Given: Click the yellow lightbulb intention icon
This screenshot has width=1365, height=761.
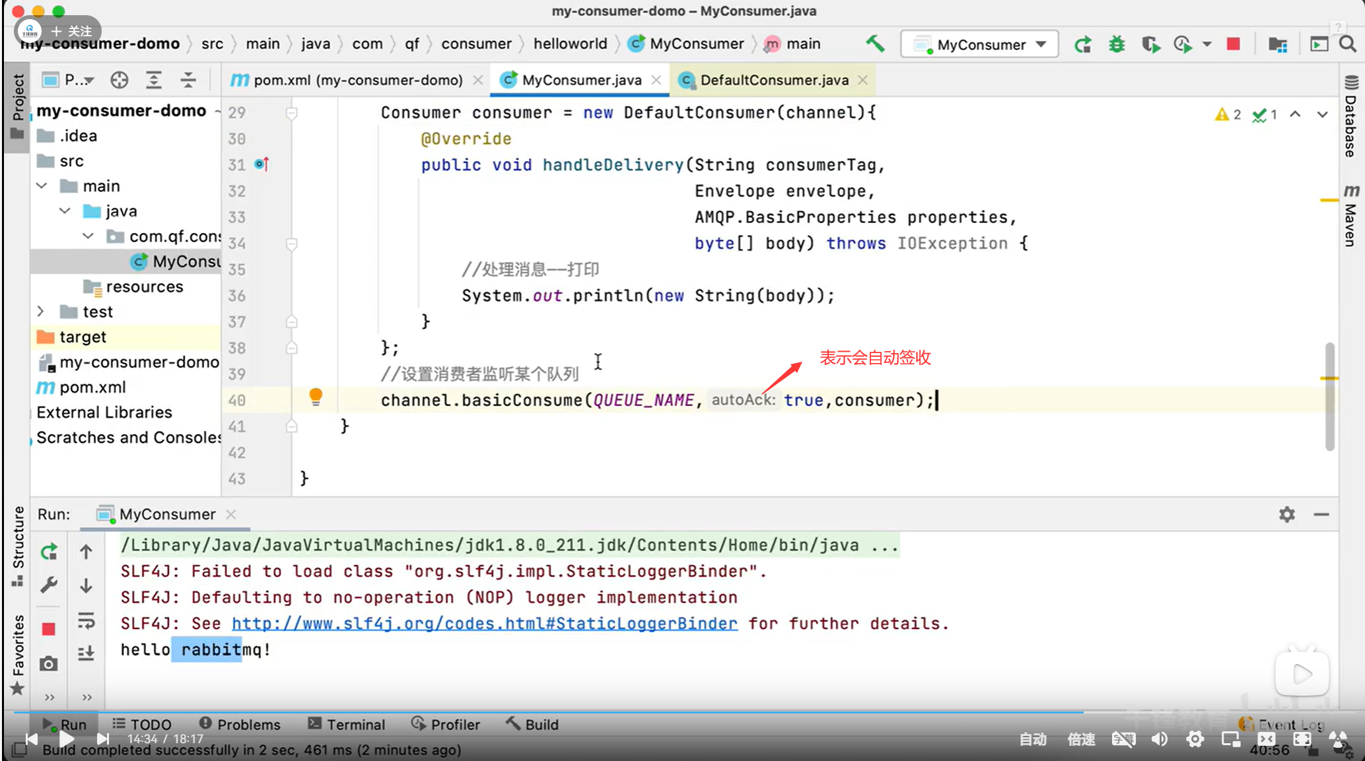Looking at the screenshot, I should (316, 396).
